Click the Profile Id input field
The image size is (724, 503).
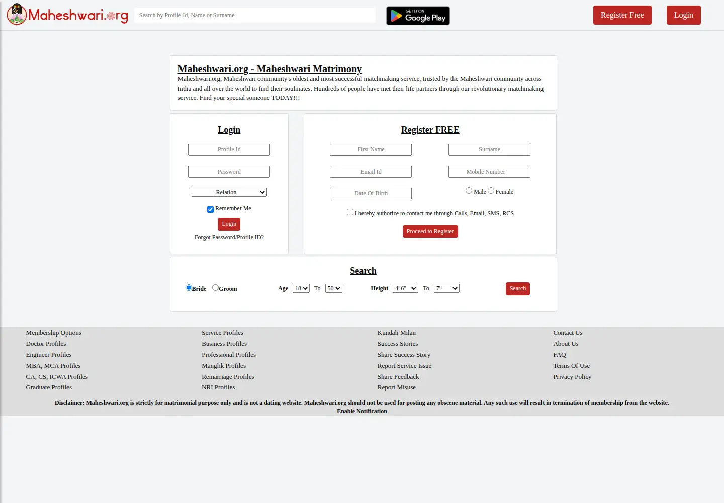(x=229, y=150)
